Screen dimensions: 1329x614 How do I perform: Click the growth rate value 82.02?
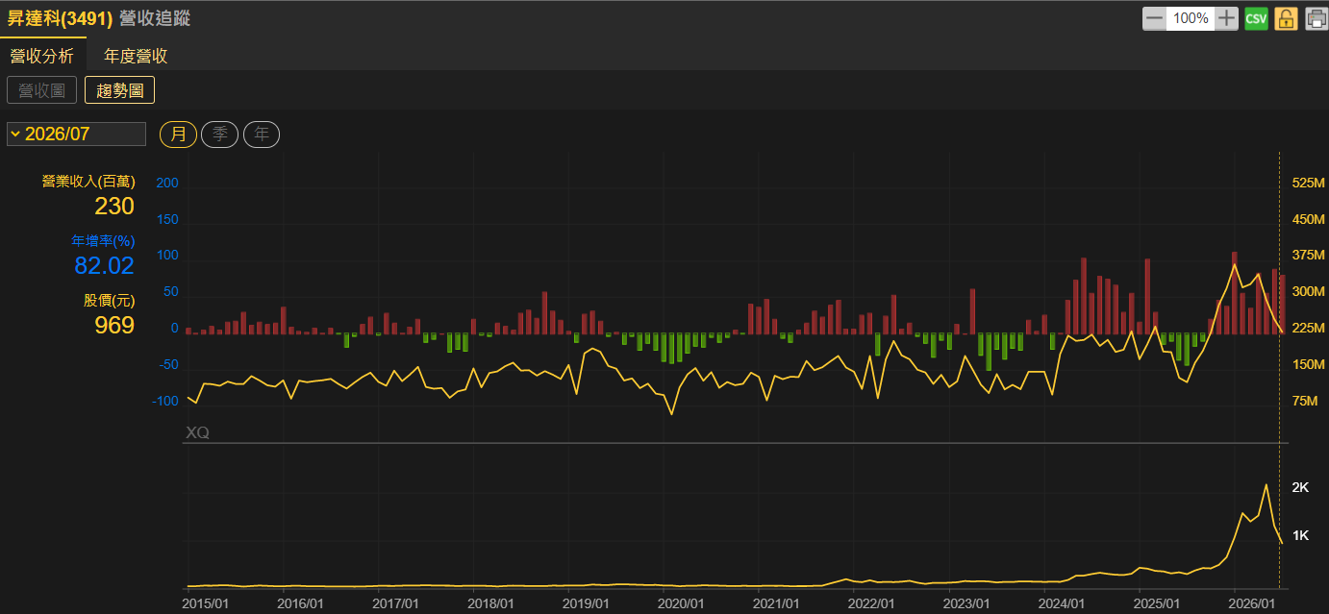pos(105,265)
